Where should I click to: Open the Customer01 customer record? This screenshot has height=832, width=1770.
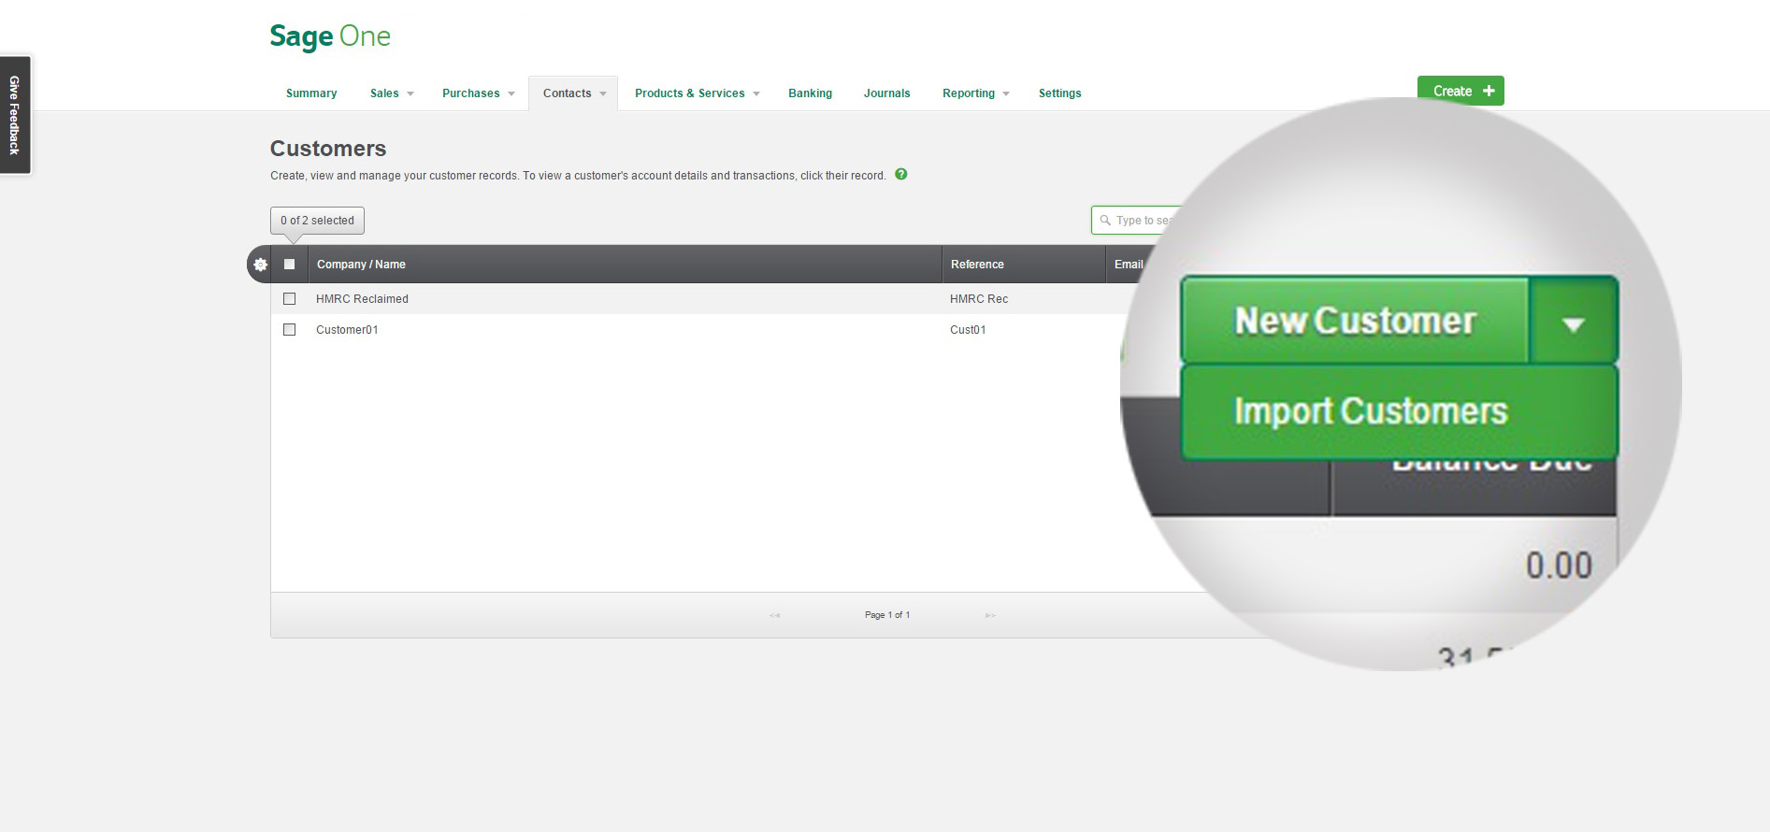(x=347, y=330)
